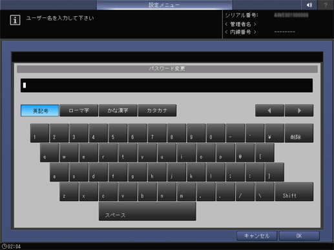Viewport: 334px width, 250px height.
Task: Open help with the question mark icon
Action: click(326, 5)
